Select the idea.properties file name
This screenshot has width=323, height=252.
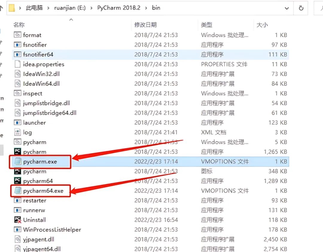[44, 64]
